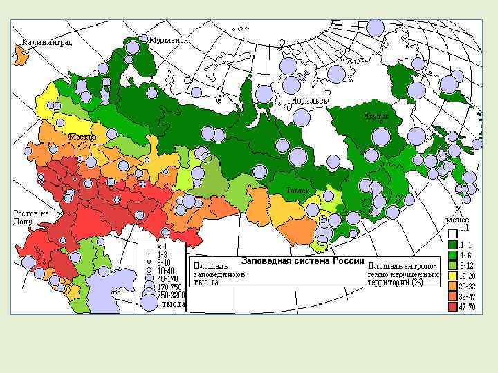Pick the 32-47 legend swatch

point(452,297)
